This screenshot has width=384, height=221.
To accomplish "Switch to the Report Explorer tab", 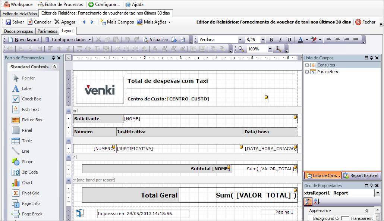I will point(361,175).
